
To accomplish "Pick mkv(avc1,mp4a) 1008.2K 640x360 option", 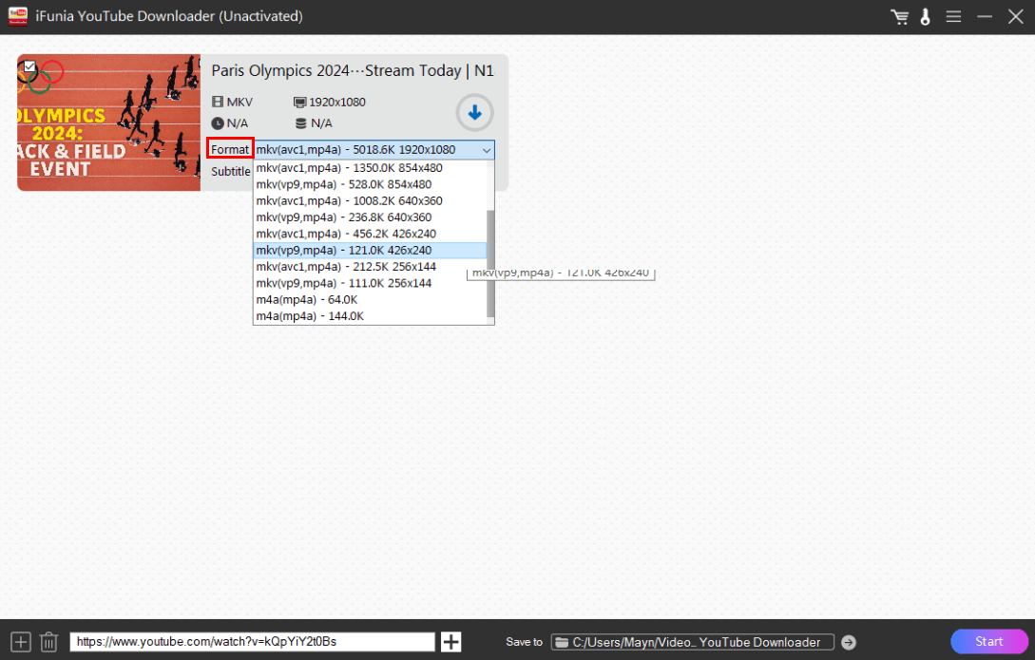I will (x=349, y=201).
